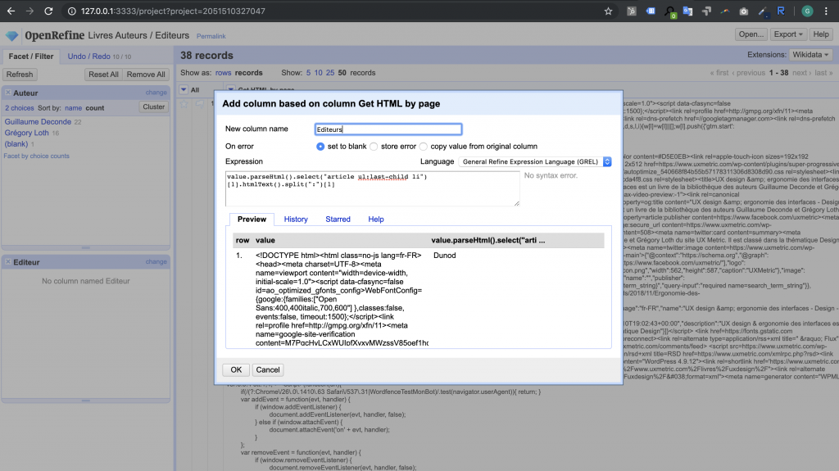This screenshot has height=471, width=839.
Task: Flag the first row in the grid
Action: 199,104
